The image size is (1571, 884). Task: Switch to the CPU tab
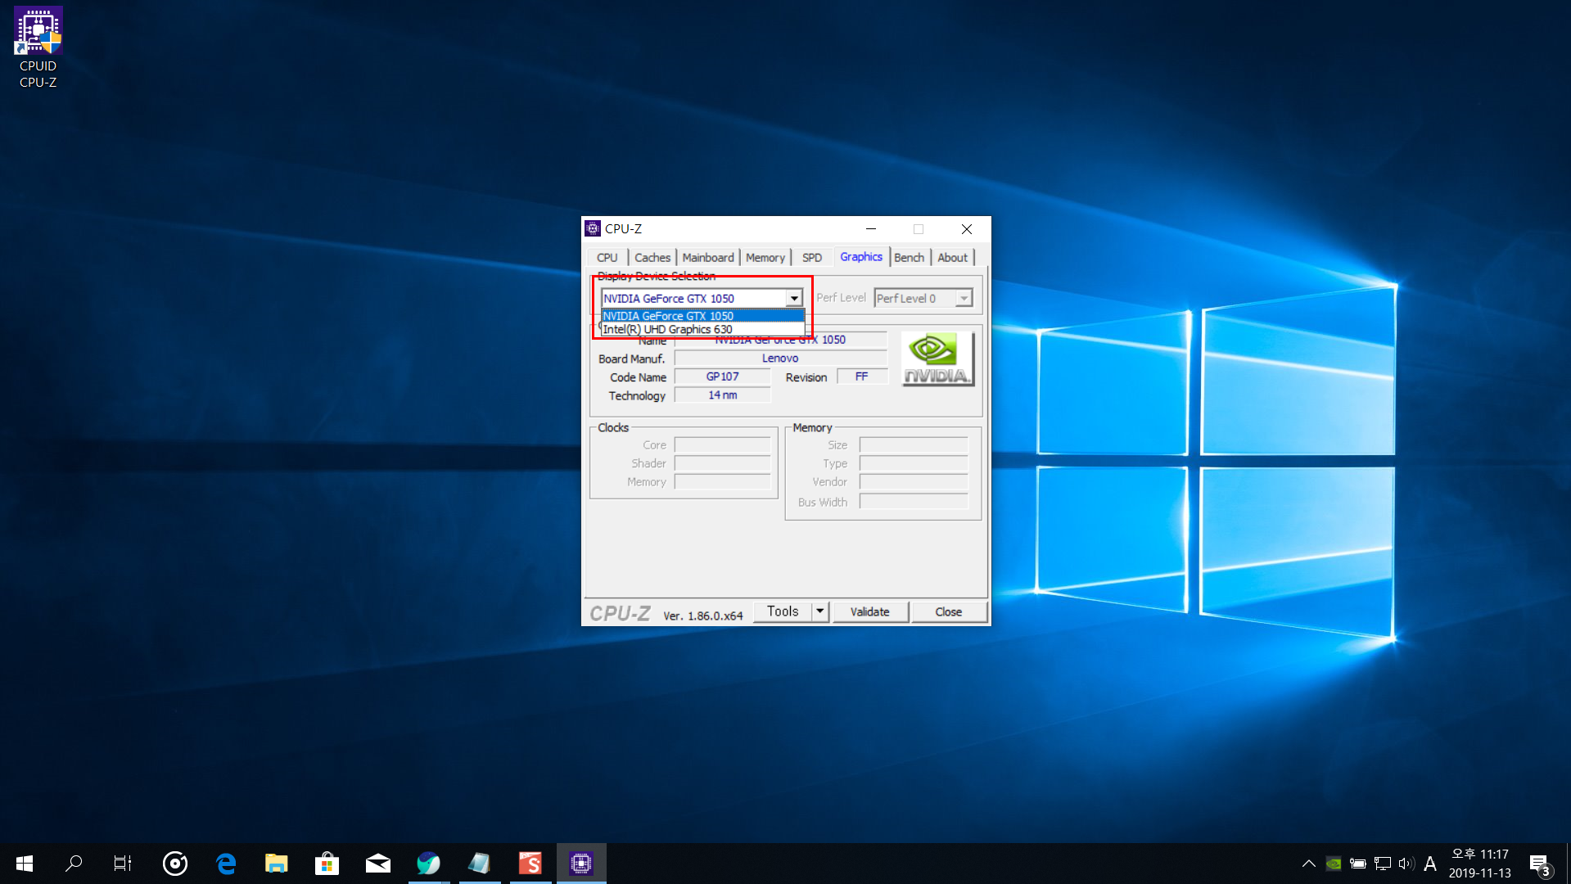(x=607, y=257)
